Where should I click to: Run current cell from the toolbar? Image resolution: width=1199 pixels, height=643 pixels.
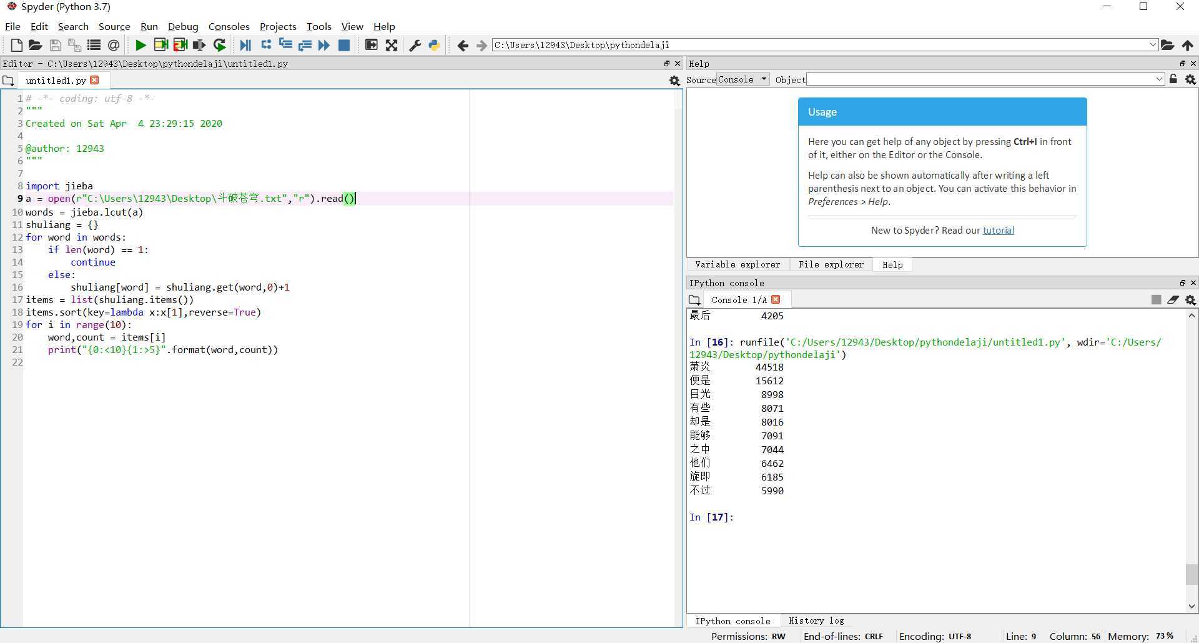[x=160, y=45]
